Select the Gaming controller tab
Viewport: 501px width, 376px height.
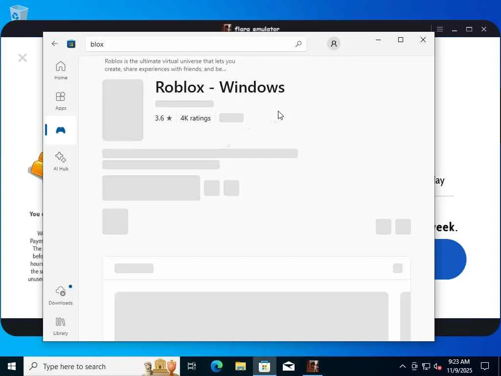click(x=61, y=130)
